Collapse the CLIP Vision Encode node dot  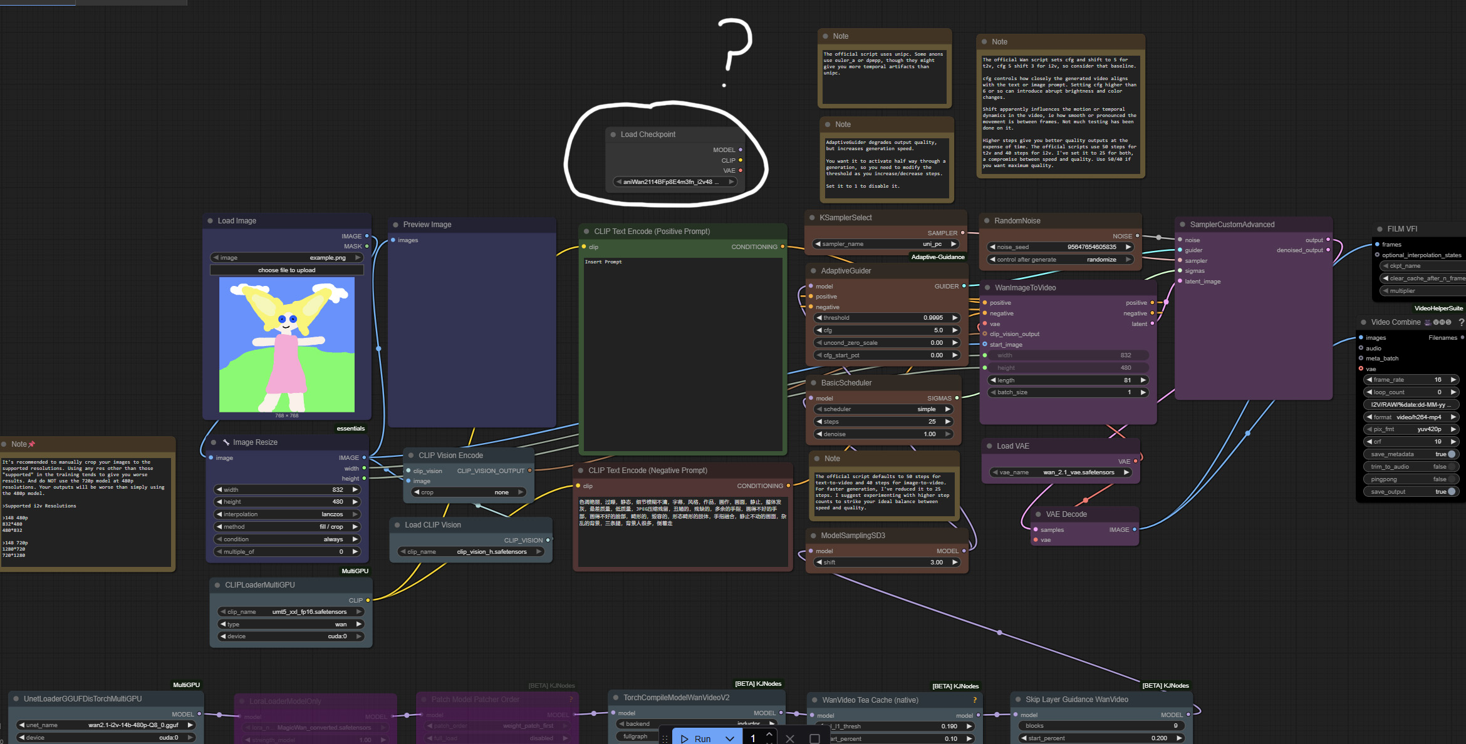[x=411, y=456]
